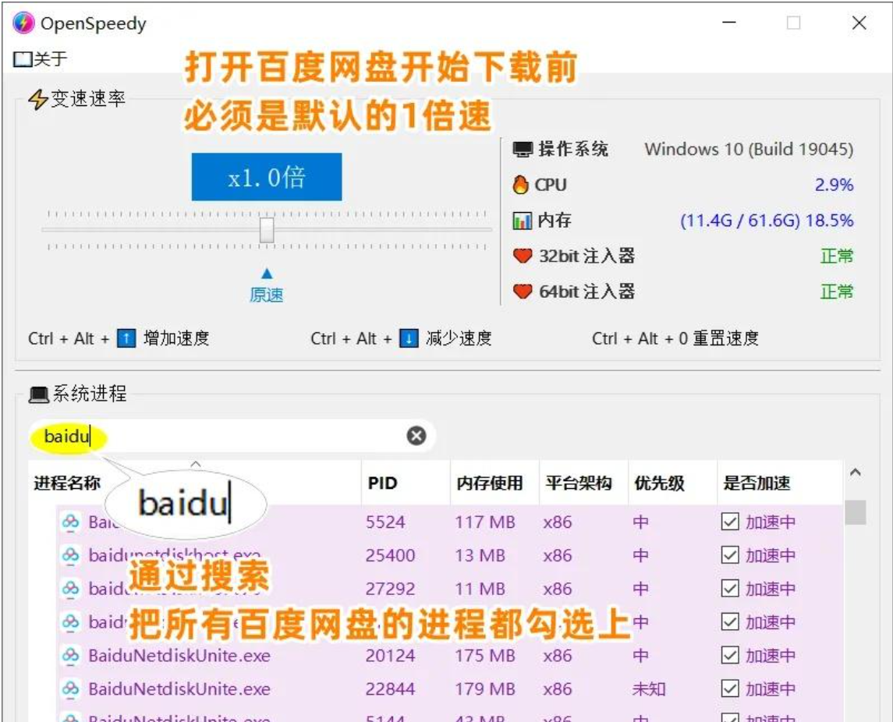Select the PID cell 27292
Screen dimensions: 893x722
point(390,589)
